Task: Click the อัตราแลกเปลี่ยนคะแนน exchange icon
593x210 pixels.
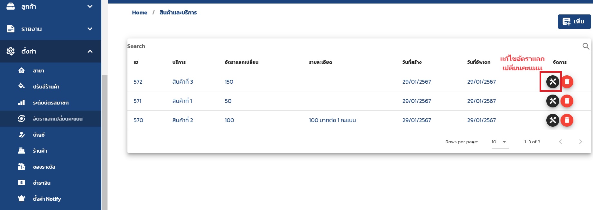Action: click(22, 119)
